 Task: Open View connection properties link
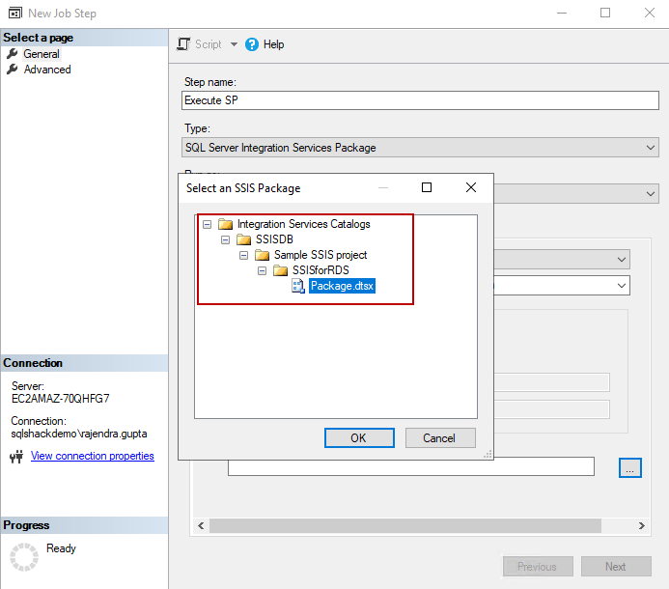92,456
